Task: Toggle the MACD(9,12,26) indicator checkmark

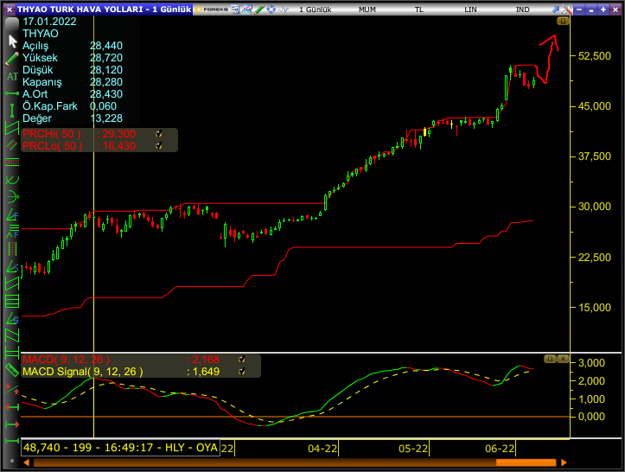Action: [241, 360]
